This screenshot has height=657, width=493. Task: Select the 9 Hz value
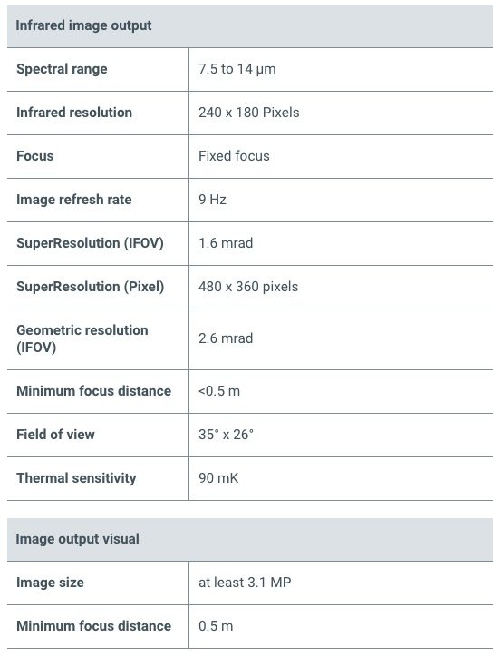[x=212, y=200]
